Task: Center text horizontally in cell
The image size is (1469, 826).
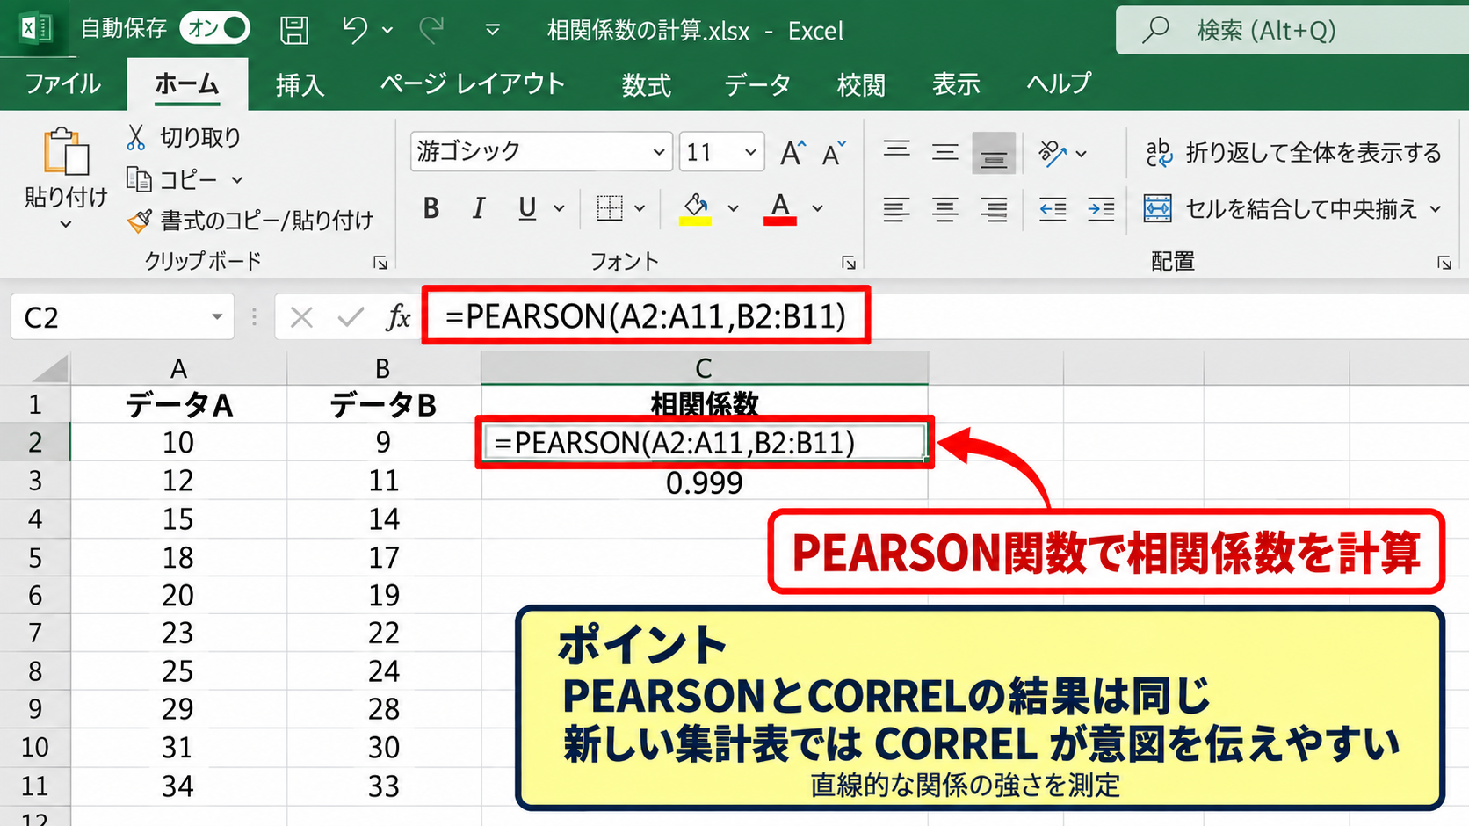Action: (945, 209)
